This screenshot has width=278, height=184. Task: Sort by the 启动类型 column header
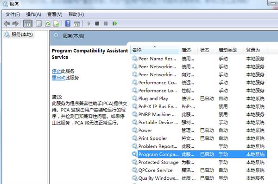point(230,50)
